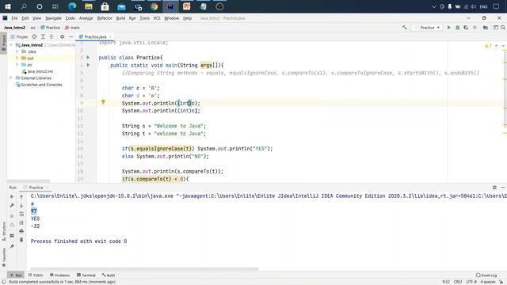Open the TODO tool window
The image size is (507, 285).
[x=36, y=275]
